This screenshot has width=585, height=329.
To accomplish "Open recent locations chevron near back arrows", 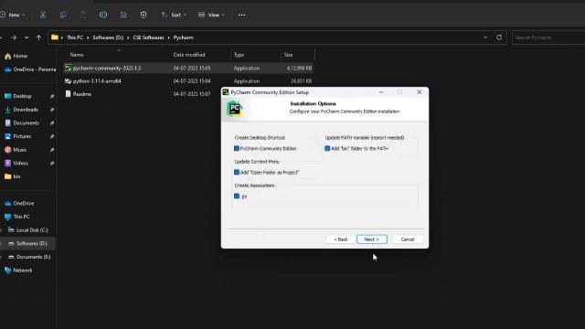I will coord(27,37).
